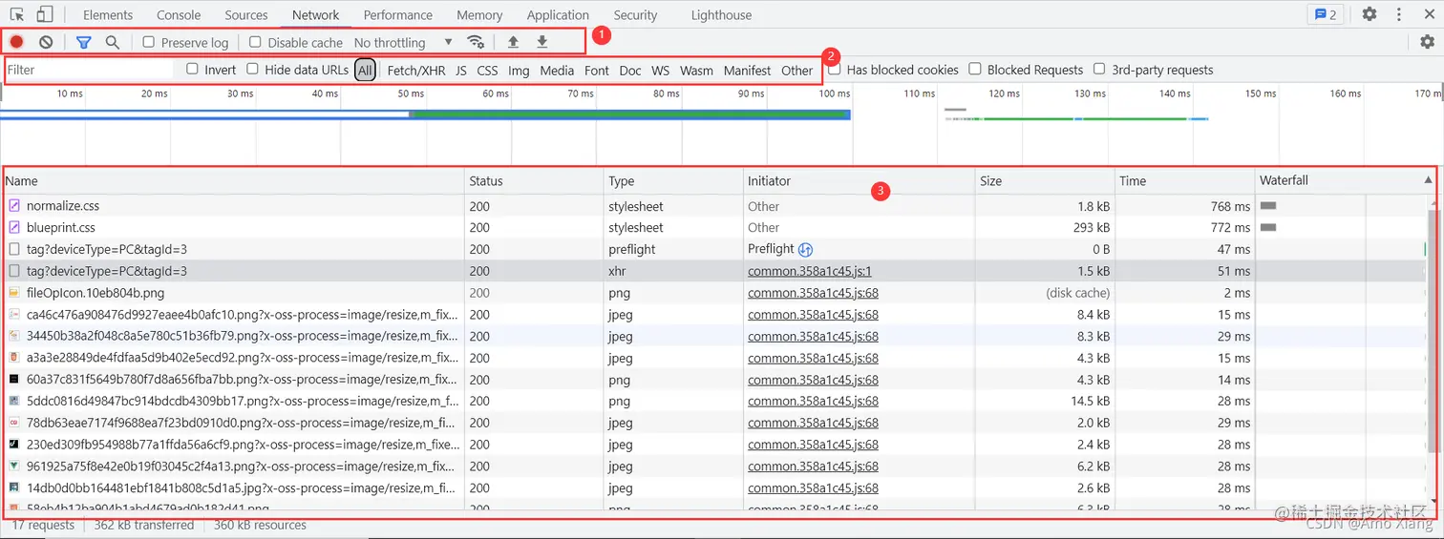Sort by the Initiator column header
The width and height of the screenshot is (1444, 539).
860,180
